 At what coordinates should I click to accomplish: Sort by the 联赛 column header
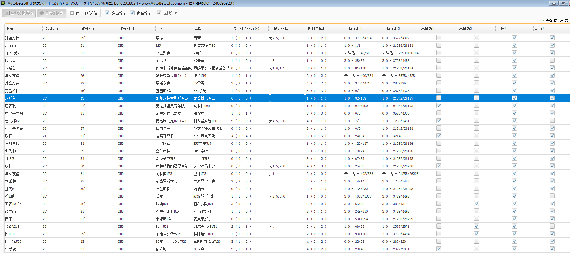coord(10,29)
